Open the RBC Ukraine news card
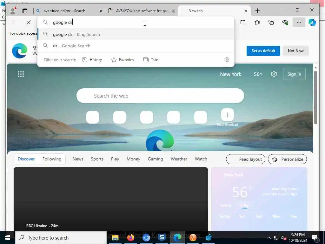 pos(111,199)
